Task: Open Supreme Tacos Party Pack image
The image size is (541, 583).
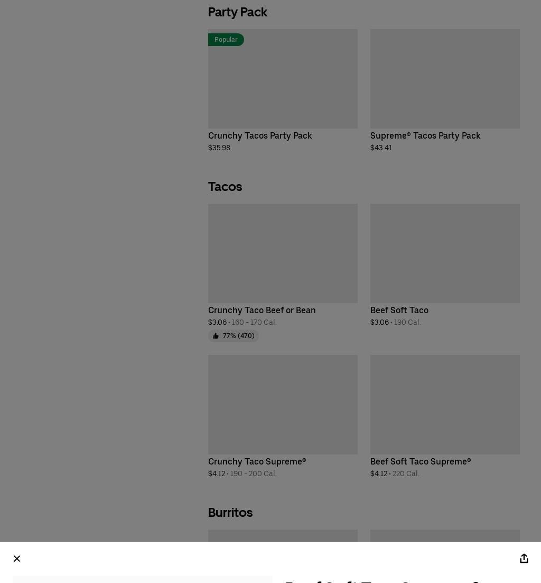Action: (445, 79)
